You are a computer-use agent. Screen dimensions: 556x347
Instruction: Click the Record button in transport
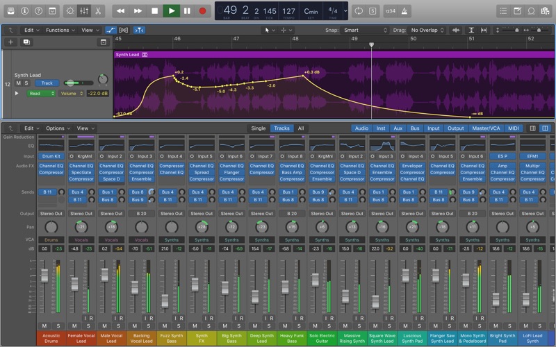click(x=203, y=11)
